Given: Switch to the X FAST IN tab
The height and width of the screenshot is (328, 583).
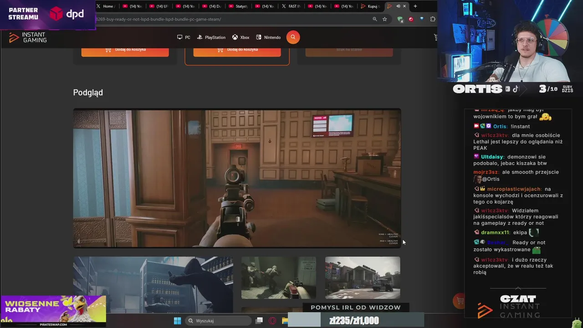Looking at the screenshot, I should coord(291,6).
